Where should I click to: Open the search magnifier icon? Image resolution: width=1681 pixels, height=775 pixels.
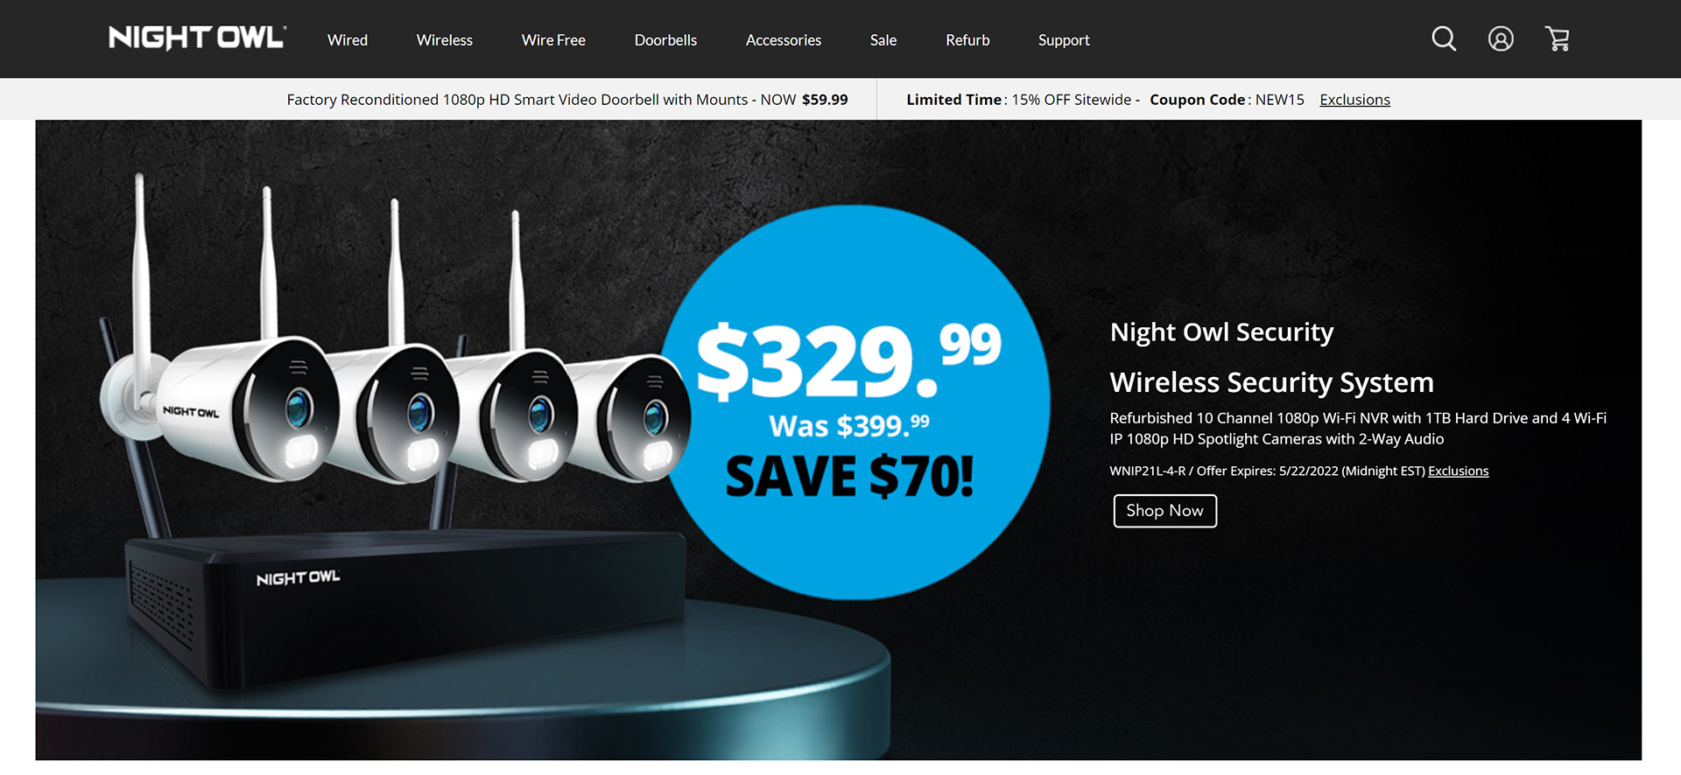coord(1444,39)
